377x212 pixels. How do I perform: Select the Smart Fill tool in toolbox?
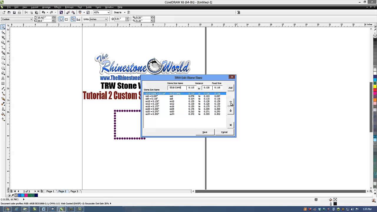[3, 53]
